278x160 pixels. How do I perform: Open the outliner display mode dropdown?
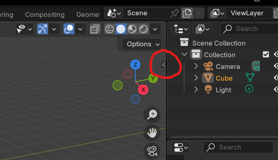[x=202, y=29]
